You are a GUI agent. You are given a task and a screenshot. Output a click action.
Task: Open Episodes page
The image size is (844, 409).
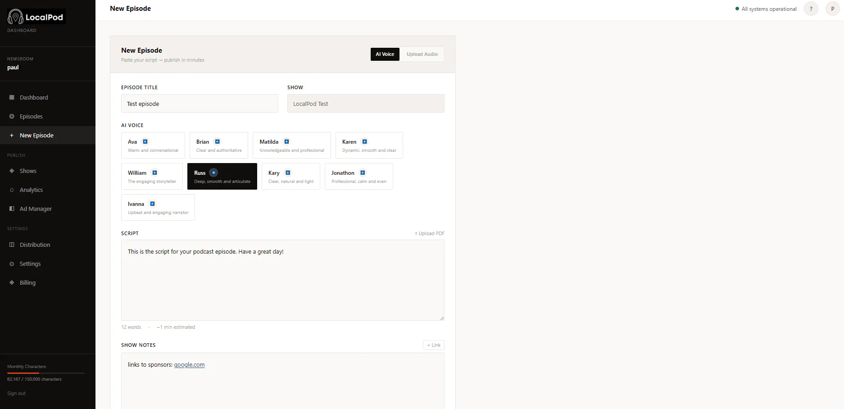48,116
